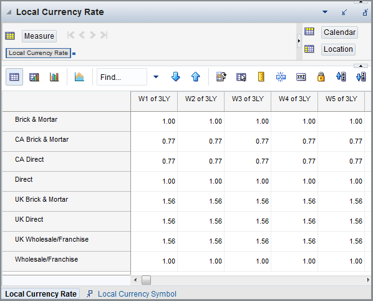This screenshot has height=301, width=373.
Task: Click the XYZ label display icon
Action: coord(301,77)
